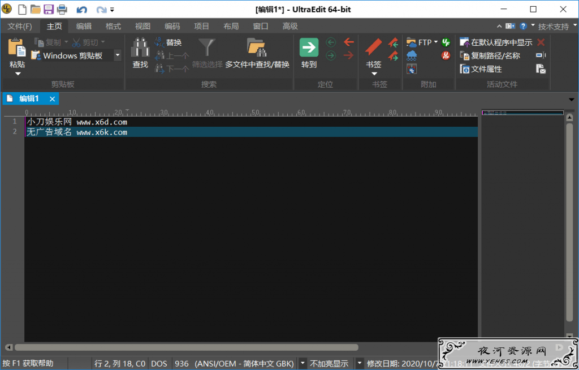This screenshot has width=579, height=370.
Task: Switch to the Advanced (高级) ribbon tab
Action: coord(290,26)
